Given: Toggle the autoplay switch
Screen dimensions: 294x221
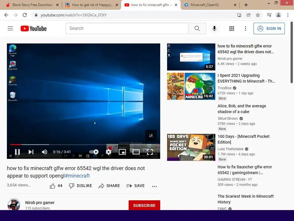Looking at the screenshot, I should pyautogui.click(x=94, y=152).
